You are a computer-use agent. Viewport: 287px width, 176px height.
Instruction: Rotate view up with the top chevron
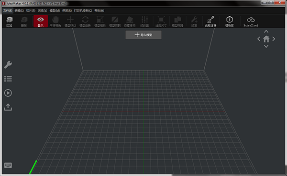[266, 31]
